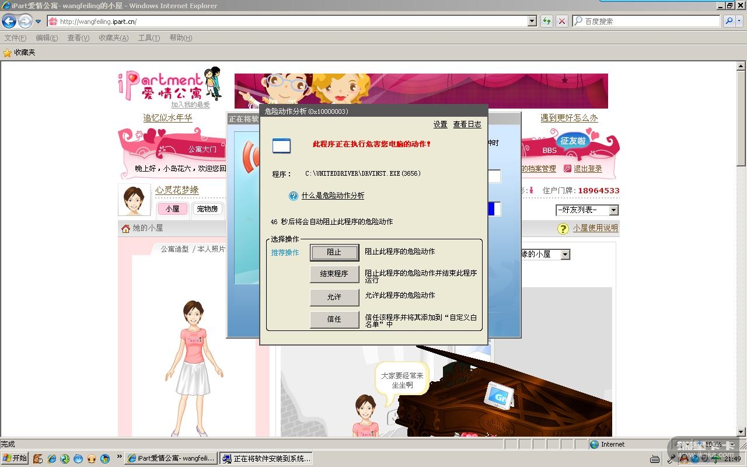Expand the 好友列表 dropdown
The height and width of the screenshot is (467, 747).
pyautogui.click(x=613, y=210)
